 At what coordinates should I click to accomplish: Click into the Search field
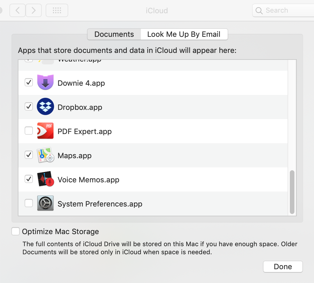[285, 11]
